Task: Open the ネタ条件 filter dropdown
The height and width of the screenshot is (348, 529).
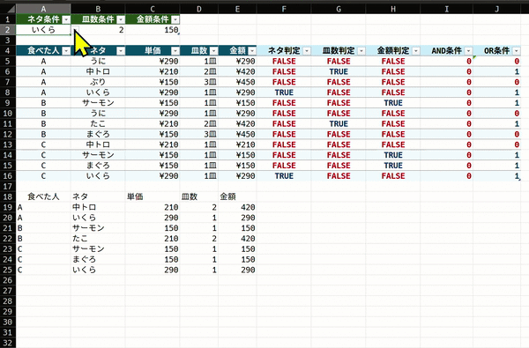Action: 66,19
